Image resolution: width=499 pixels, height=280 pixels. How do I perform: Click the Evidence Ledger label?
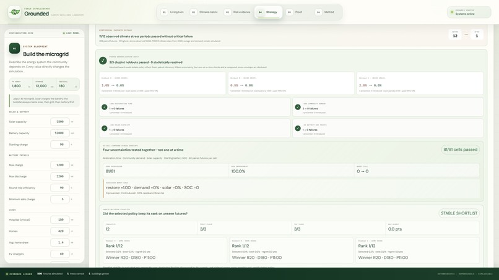click(x=19, y=274)
